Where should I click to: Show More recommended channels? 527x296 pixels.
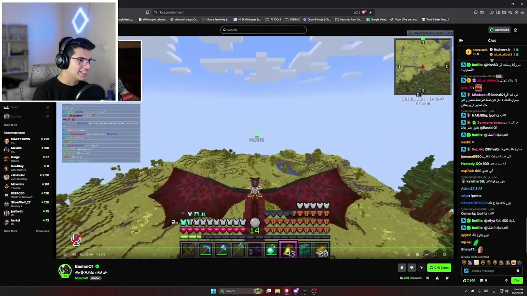tap(10, 231)
